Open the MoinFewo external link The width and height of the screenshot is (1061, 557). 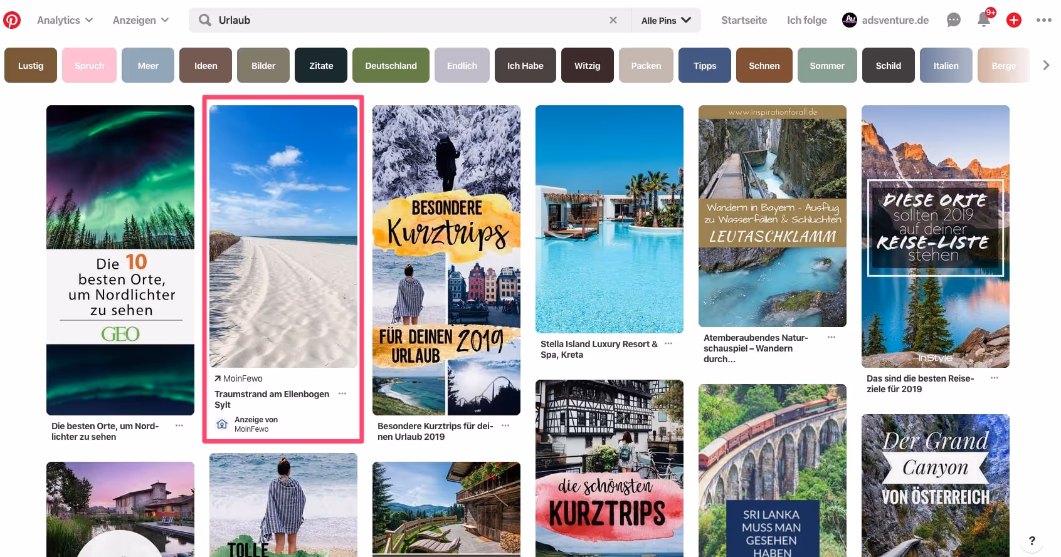[x=238, y=378]
